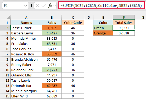
Task: Select green sales cell 10,427
Action: click(x=52, y=33)
